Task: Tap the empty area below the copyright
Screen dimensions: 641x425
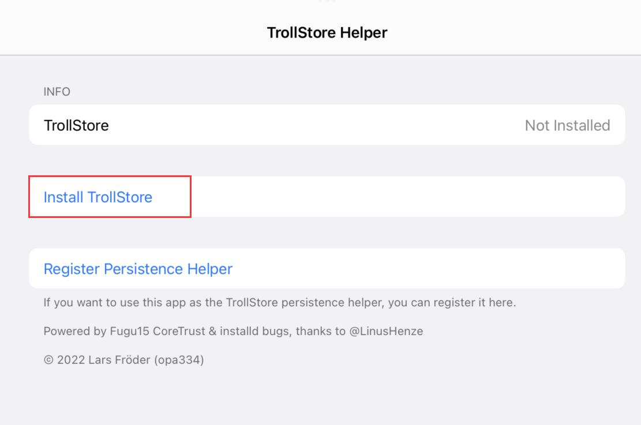Action: [x=320, y=398]
